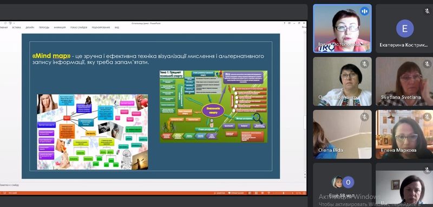This screenshot has width=433, height=207.
Task: Switch to Reading view
Action: click(263, 193)
